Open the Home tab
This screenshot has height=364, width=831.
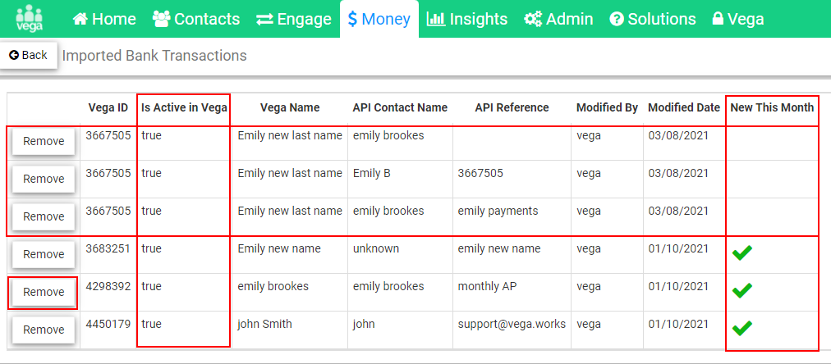104,20
